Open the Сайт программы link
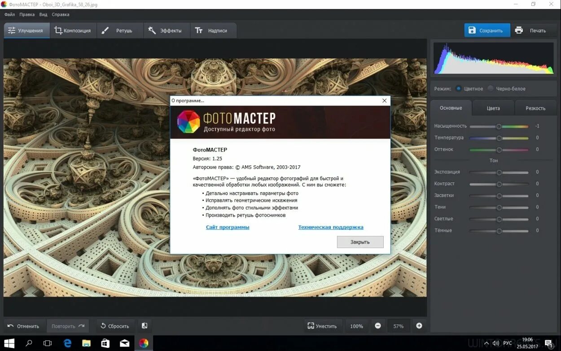561x351 pixels. 228,227
